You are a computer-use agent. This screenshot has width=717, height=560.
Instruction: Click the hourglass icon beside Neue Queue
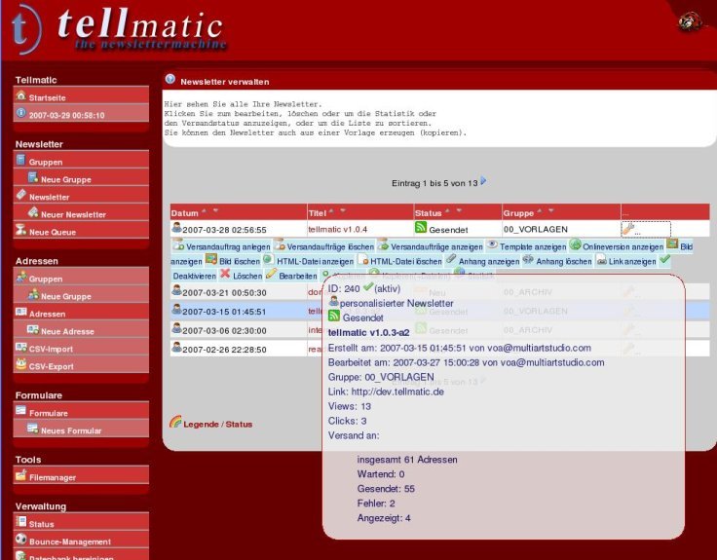point(20,230)
